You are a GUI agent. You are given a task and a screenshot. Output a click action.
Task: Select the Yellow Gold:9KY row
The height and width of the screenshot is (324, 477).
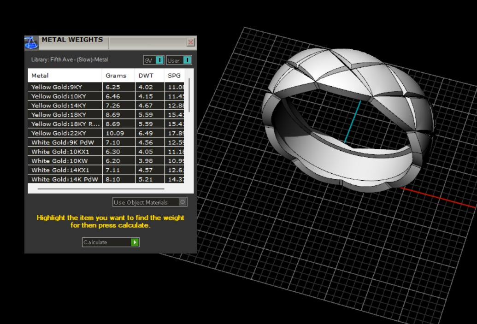[x=106, y=87]
